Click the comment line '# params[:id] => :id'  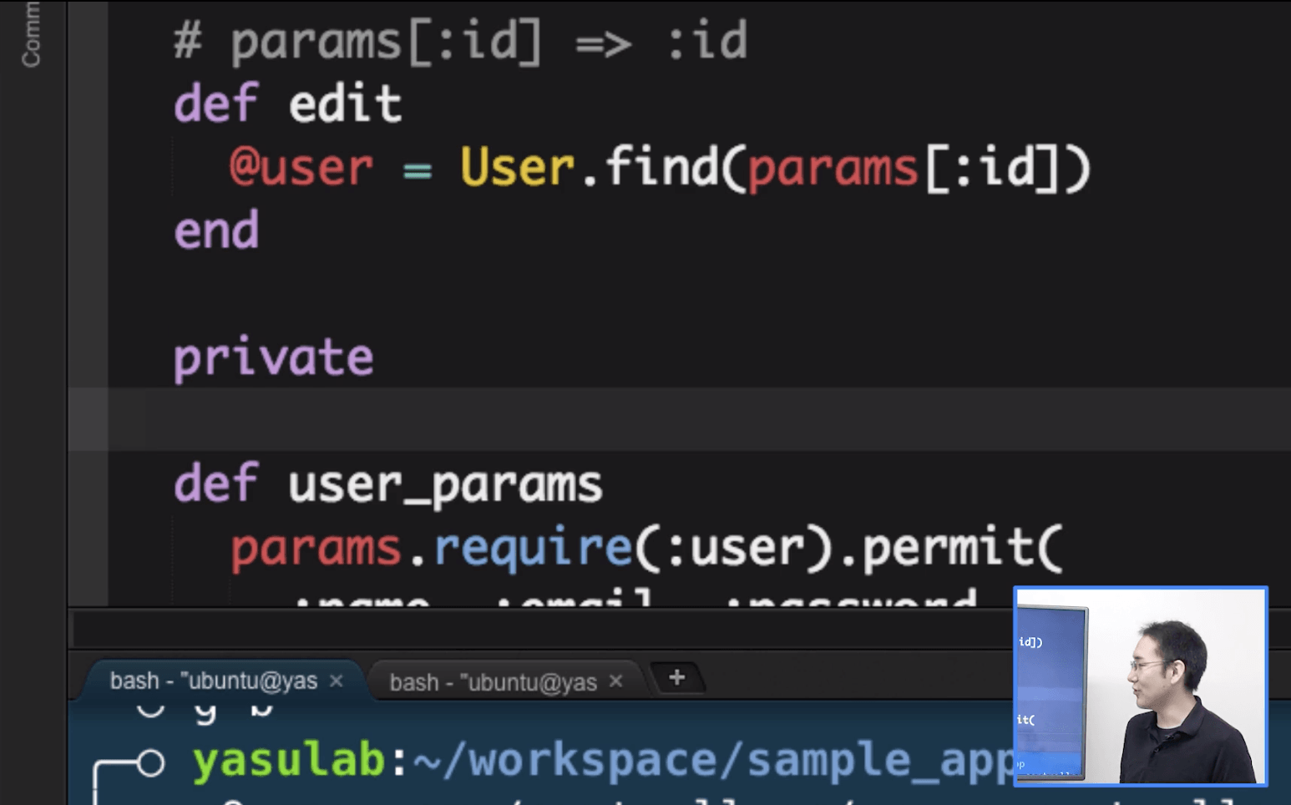460,42
